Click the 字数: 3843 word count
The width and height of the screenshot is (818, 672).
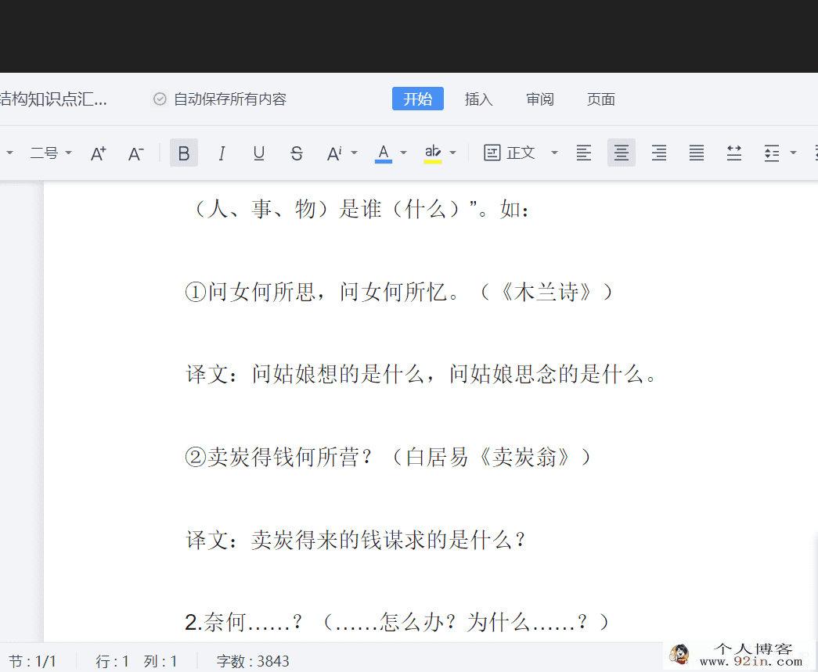click(253, 661)
